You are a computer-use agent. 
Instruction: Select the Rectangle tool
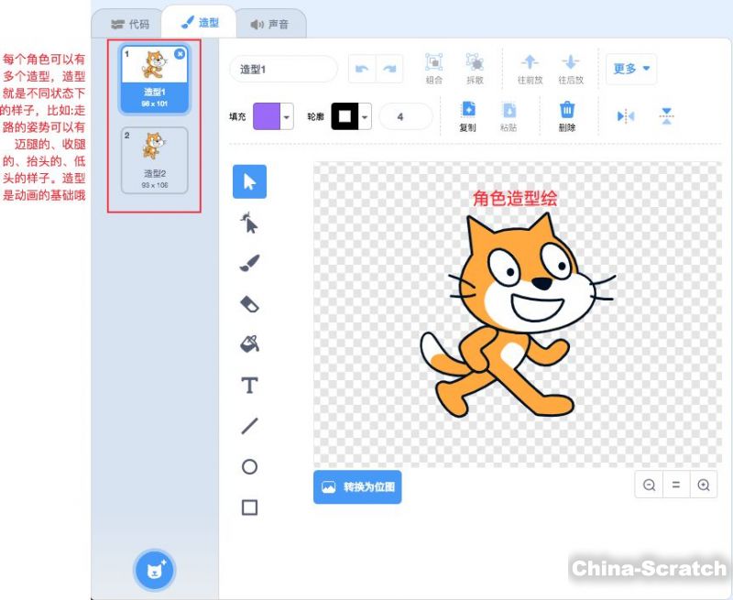(x=249, y=507)
